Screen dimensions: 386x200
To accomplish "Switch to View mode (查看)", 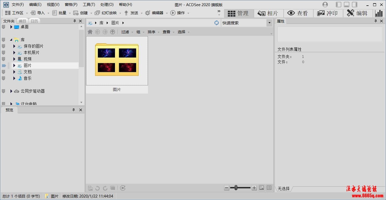I will point(298,13).
